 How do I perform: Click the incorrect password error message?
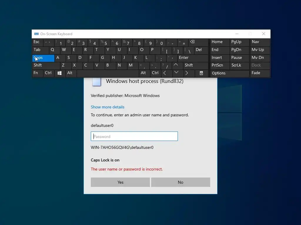[127, 169]
